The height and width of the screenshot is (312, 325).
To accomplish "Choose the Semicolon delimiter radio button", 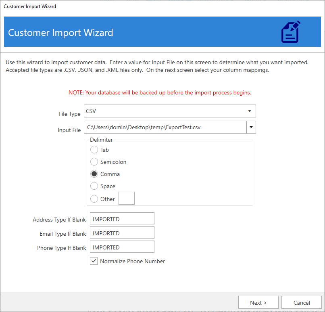I will [94, 162].
